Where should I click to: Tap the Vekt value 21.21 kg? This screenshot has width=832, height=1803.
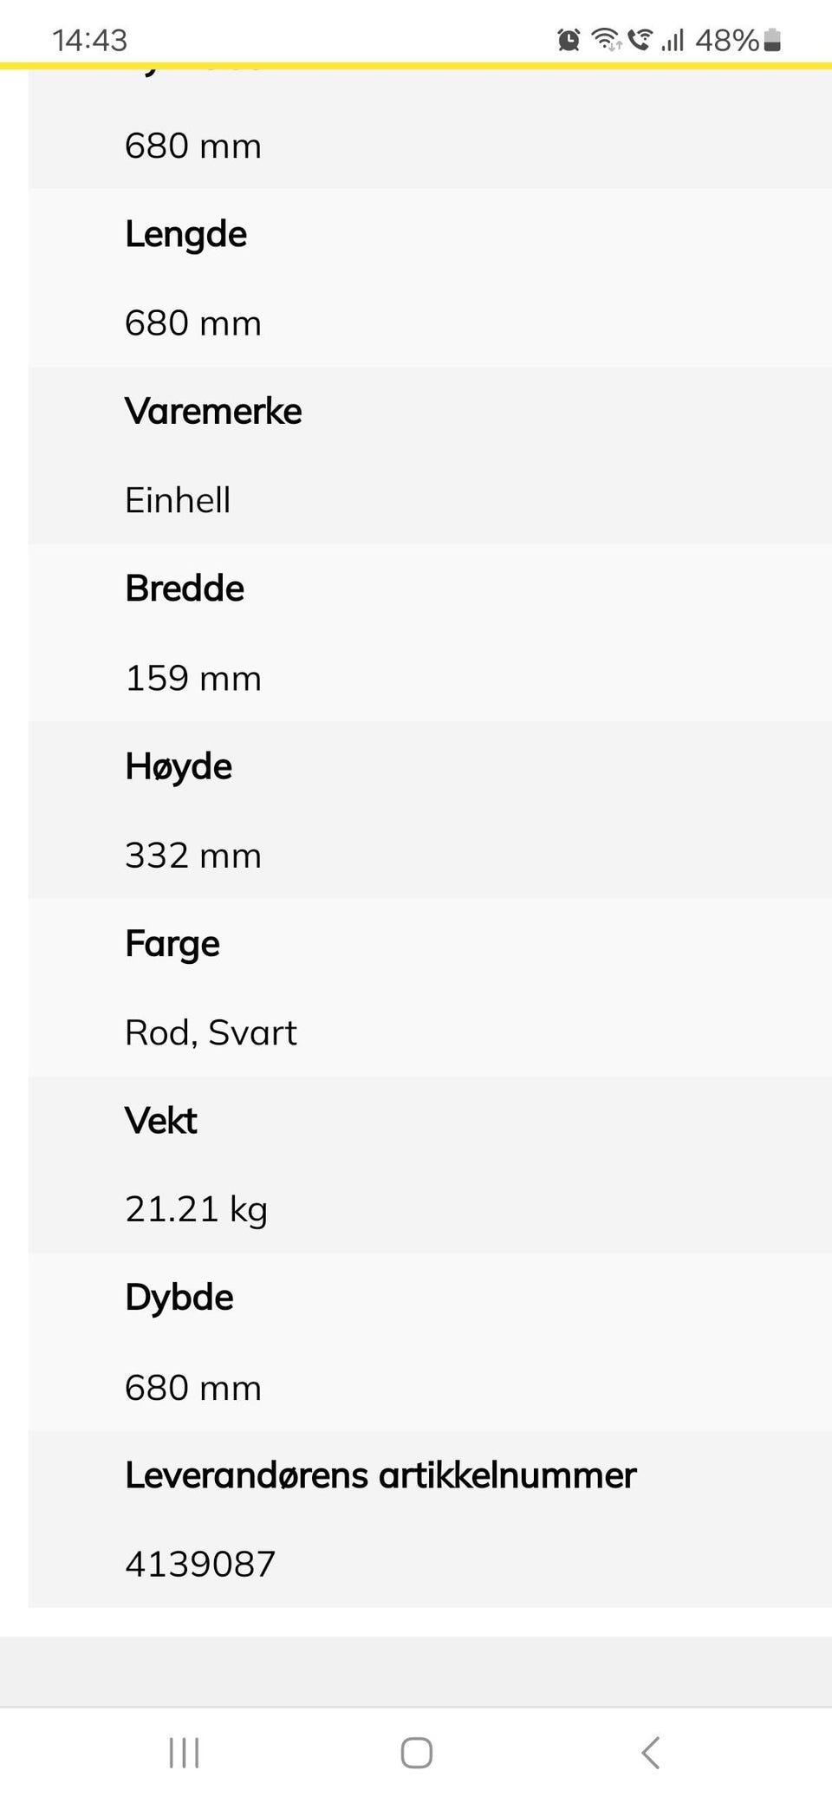(196, 1209)
